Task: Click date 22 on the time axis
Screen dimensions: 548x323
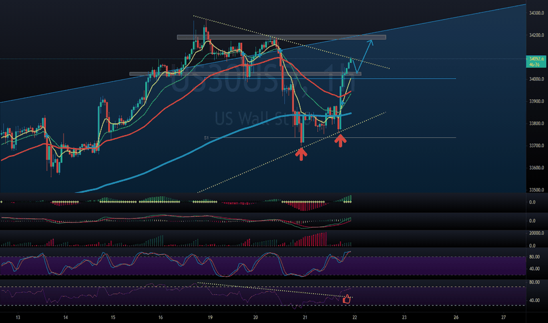Action: click(x=355, y=317)
